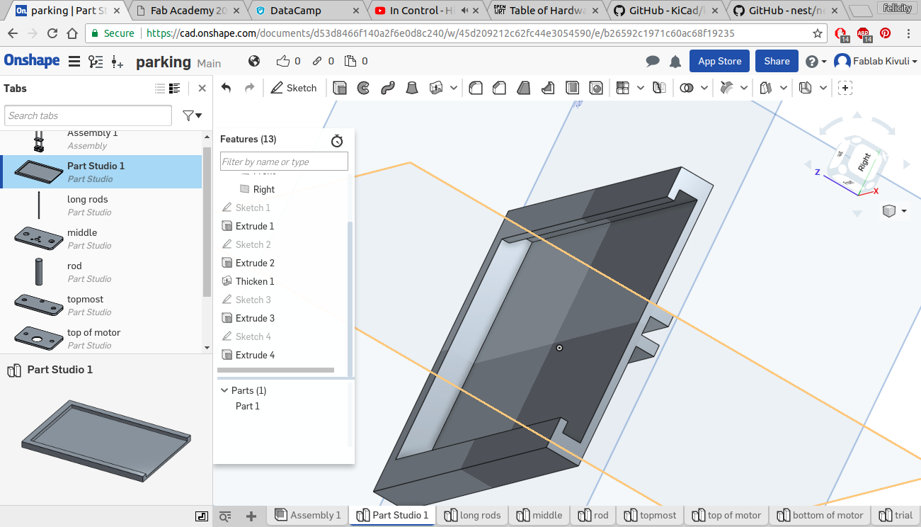921x527 pixels.
Task: Click the Undo arrow
Action: tap(227, 88)
